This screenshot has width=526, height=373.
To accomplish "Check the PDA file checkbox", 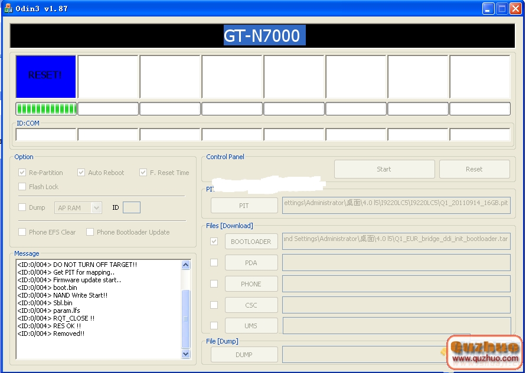I will pos(214,262).
